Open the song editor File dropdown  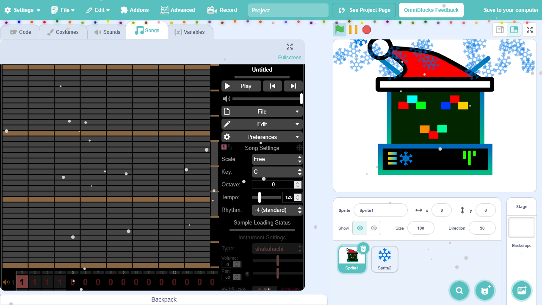pos(262,111)
